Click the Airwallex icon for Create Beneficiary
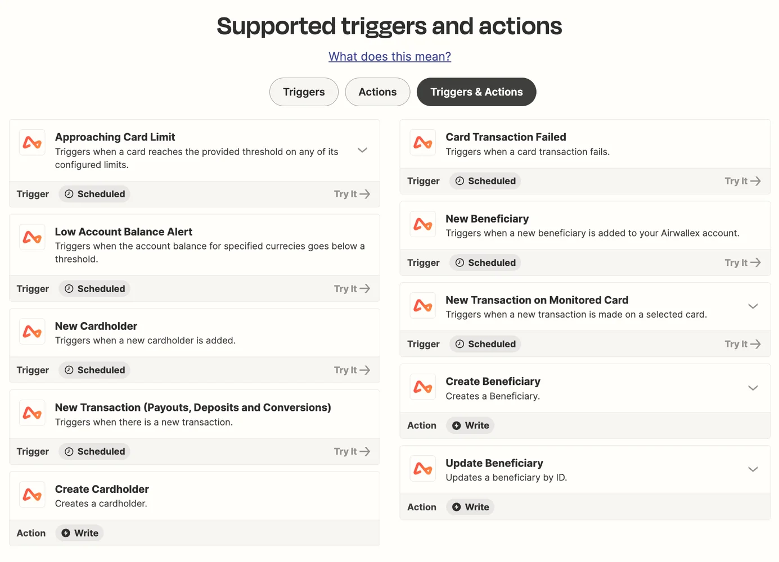The height and width of the screenshot is (562, 779). [x=422, y=387]
